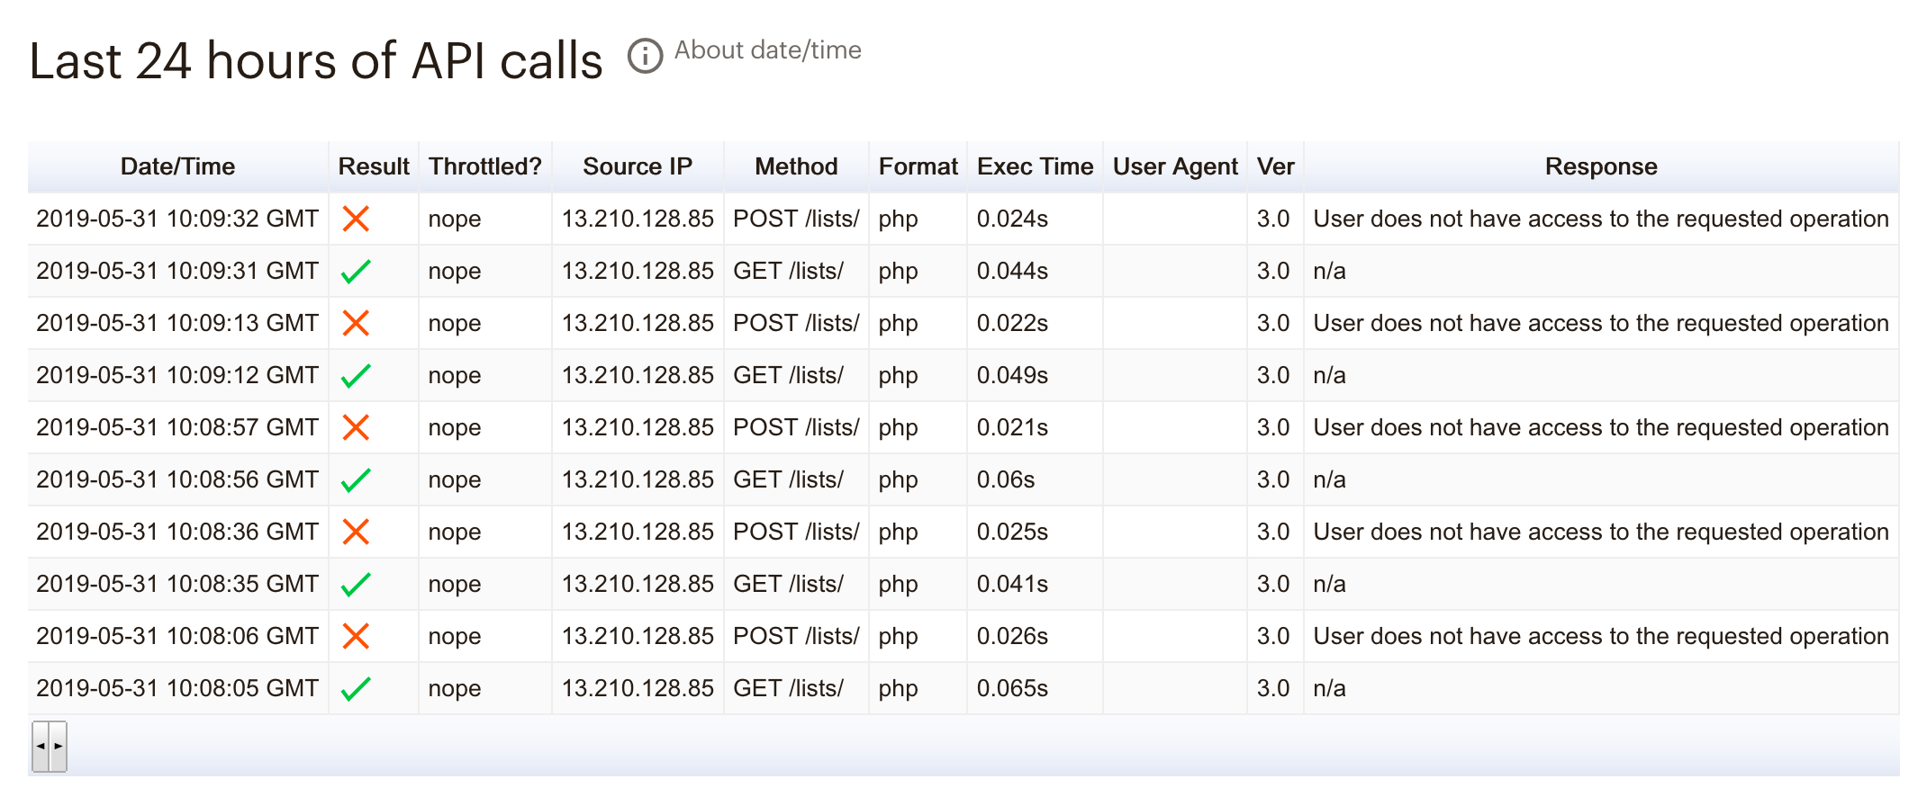Open the About date/time link
Screen dimensions: 1927x797
(x=767, y=50)
